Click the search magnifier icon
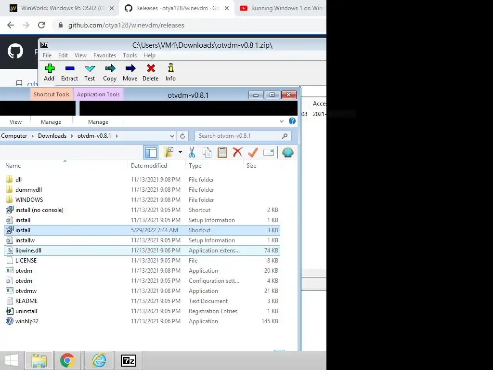The width and height of the screenshot is (493, 370). click(x=285, y=136)
